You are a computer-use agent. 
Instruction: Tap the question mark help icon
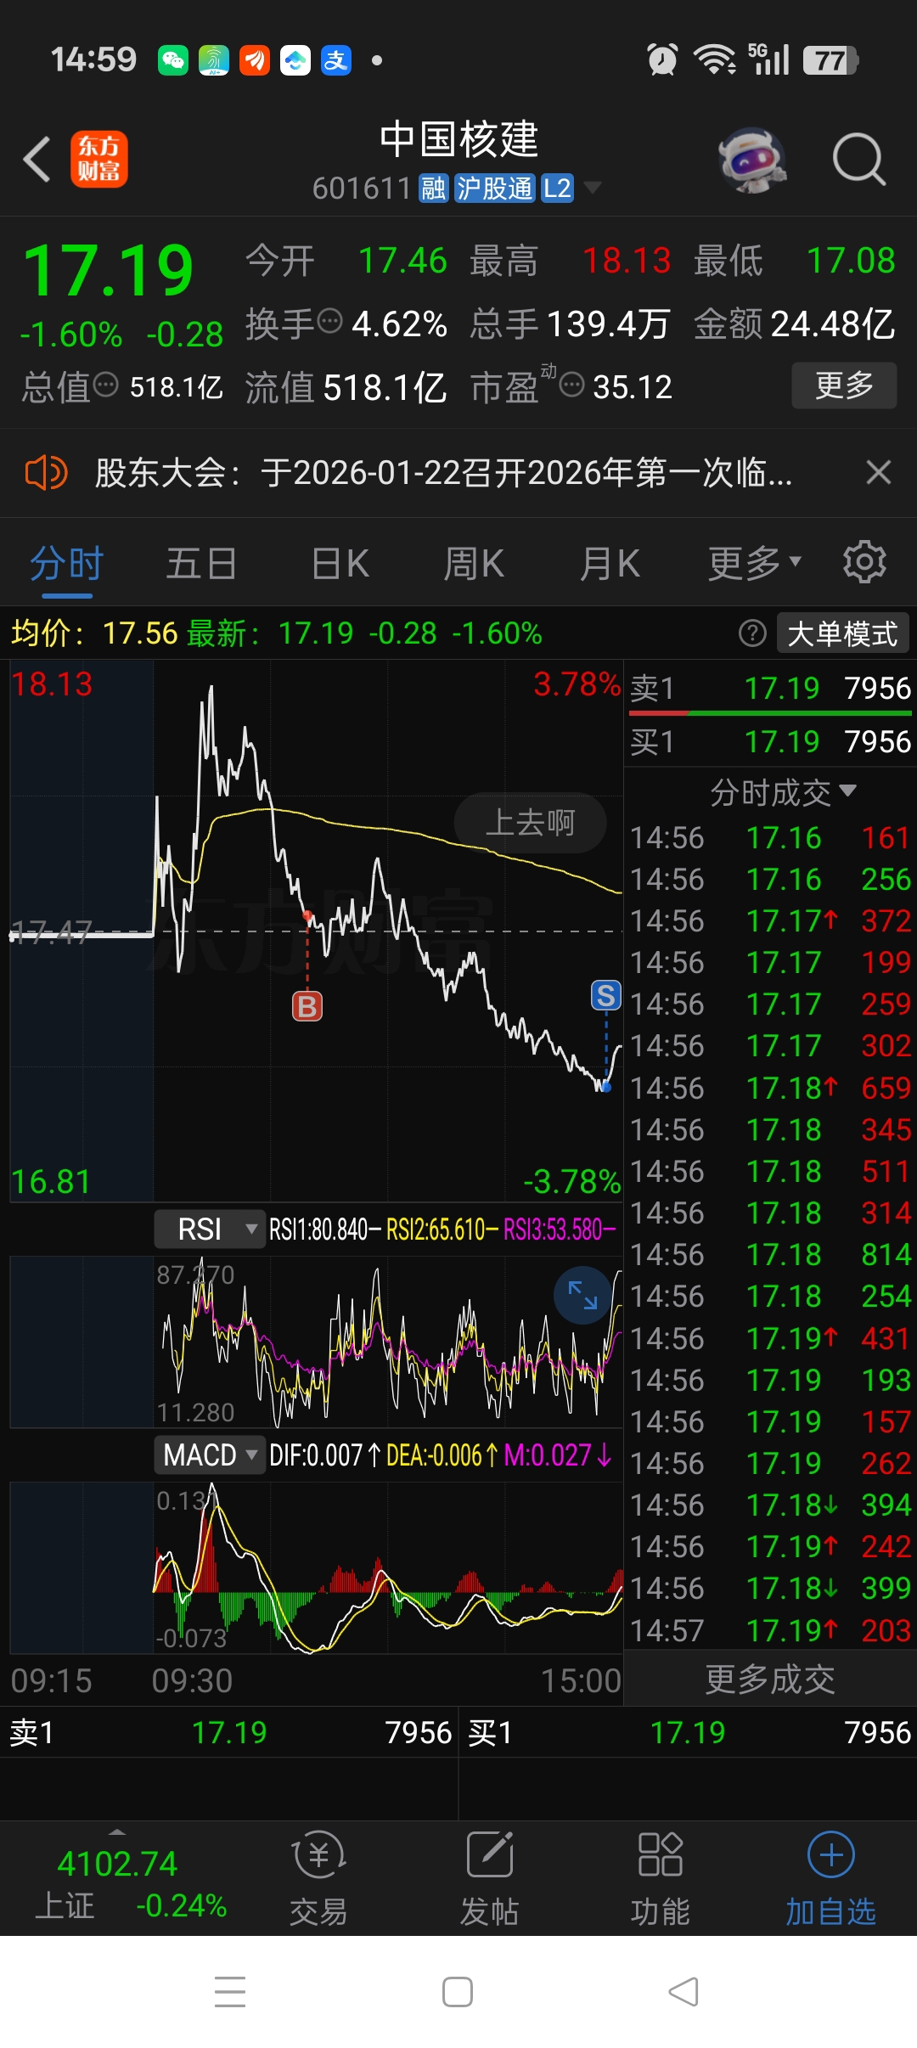(752, 633)
